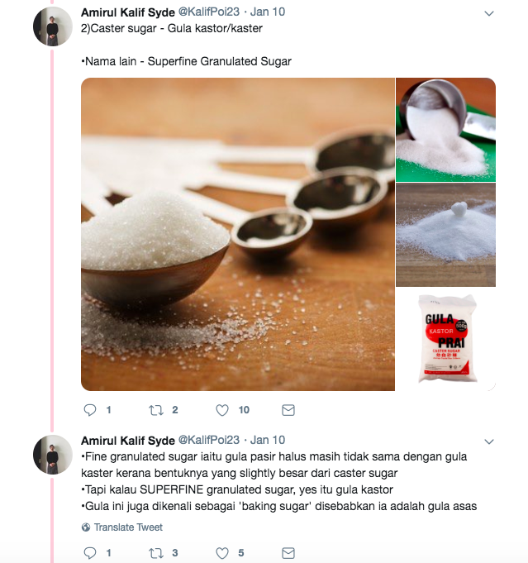Retweet the fine granulated sugar tweet
Screen dimensions: 528x563
pyautogui.click(x=156, y=553)
